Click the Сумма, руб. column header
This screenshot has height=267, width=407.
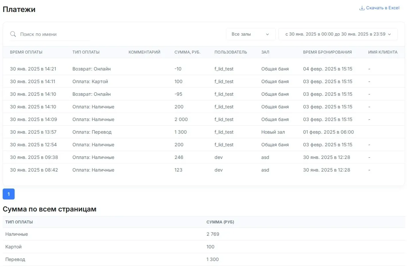pos(187,52)
